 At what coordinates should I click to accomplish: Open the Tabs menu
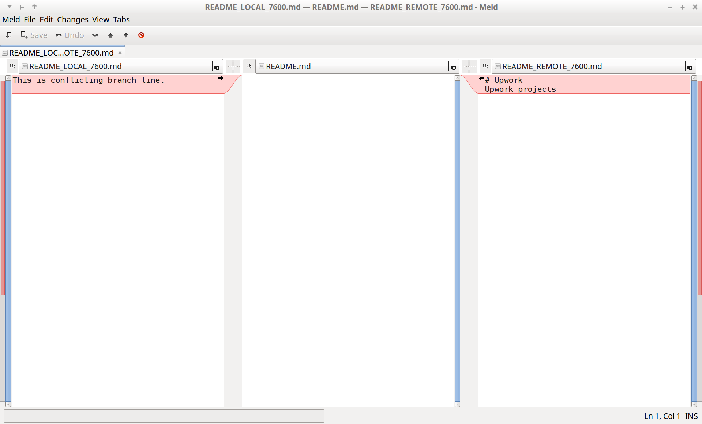(121, 20)
